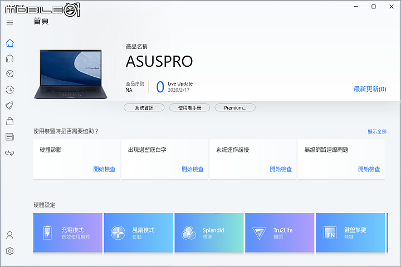Viewport: 401px width, 267px height.
Task: Open the user account icon
Action: point(9,235)
